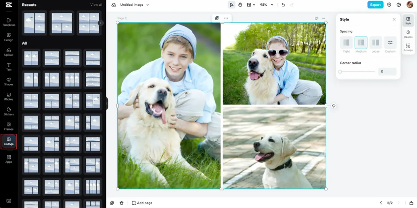Open the Stickers panel in sidebar

point(9,111)
